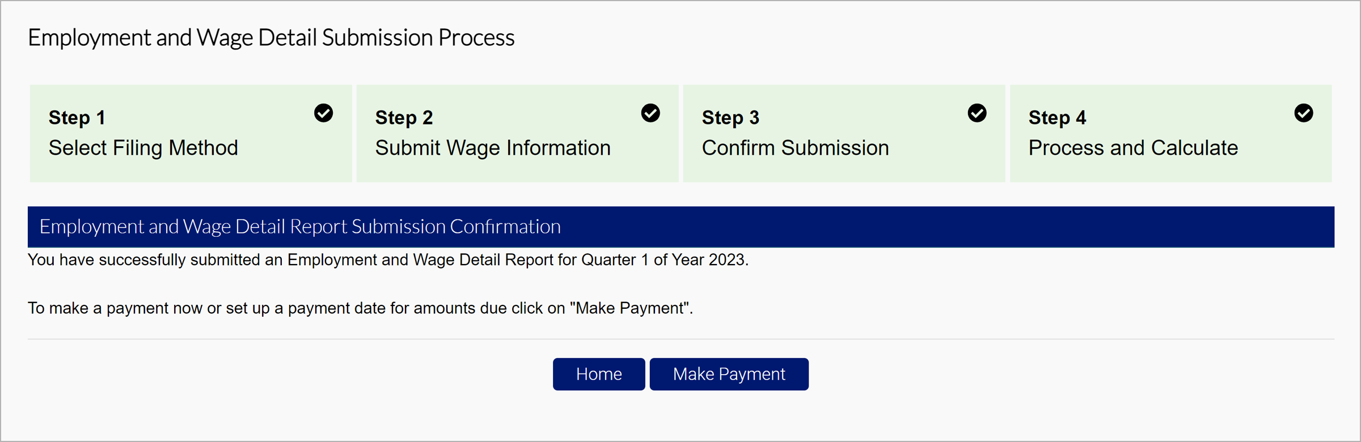Click the quoted "Make Payment" text in instructions
Viewport: 1361px width, 442px height.
pos(629,308)
